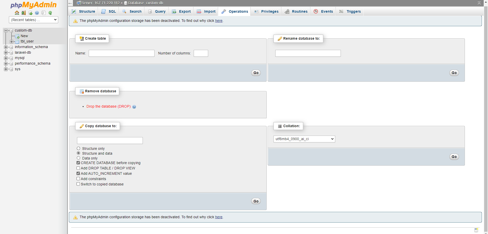The width and height of the screenshot is (488, 234).
Task: Open the console icon at the bottom right
Action: point(476,230)
